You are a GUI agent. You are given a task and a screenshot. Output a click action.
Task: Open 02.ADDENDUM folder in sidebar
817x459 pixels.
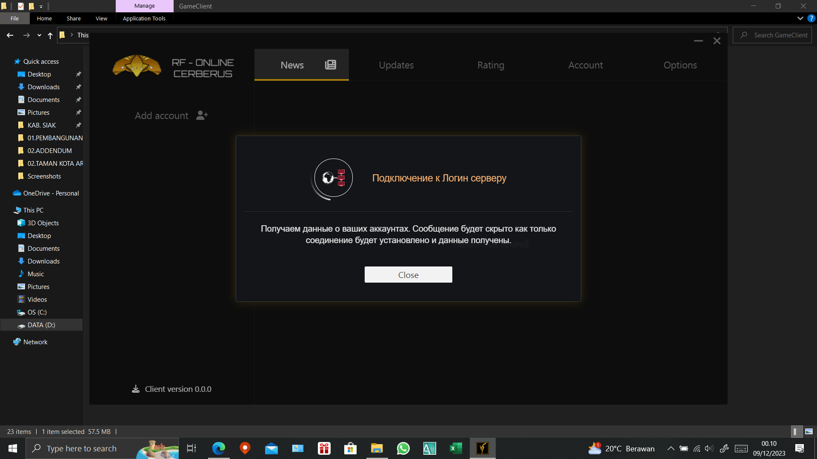49,150
